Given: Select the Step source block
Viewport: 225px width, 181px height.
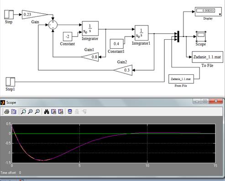Looking at the screenshot, I should pyautogui.click(x=9, y=15).
